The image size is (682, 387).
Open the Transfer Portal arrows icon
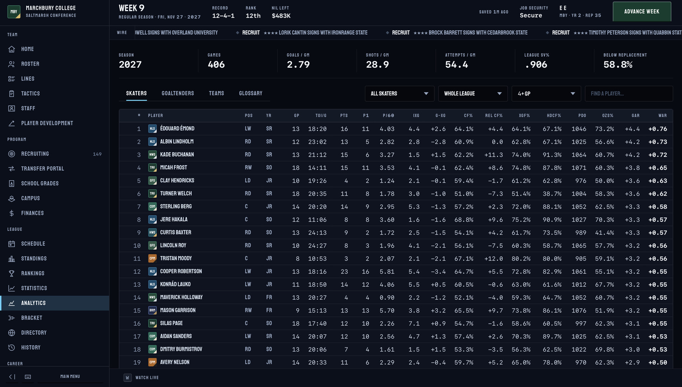point(11,169)
